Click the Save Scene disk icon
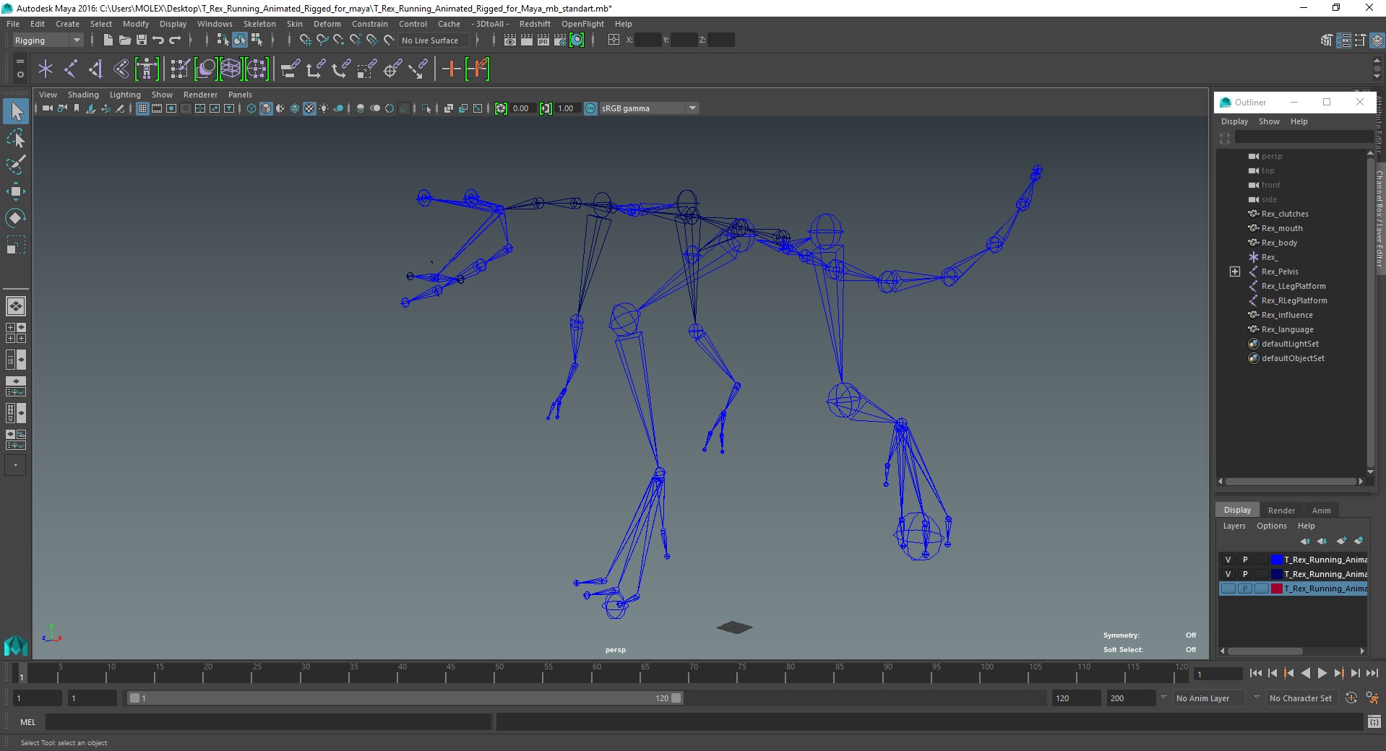 point(142,40)
